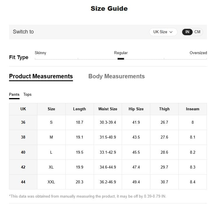Select the UK 42 row label
This screenshot has width=216, height=204.
click(x=23, y=167)
